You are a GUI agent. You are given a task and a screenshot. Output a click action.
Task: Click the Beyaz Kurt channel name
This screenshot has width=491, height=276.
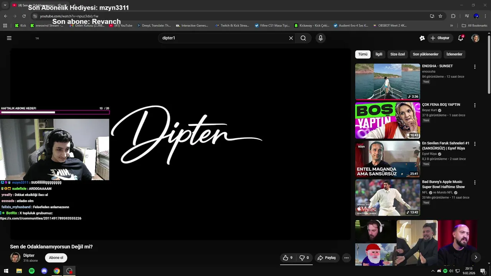coord(430,110)
